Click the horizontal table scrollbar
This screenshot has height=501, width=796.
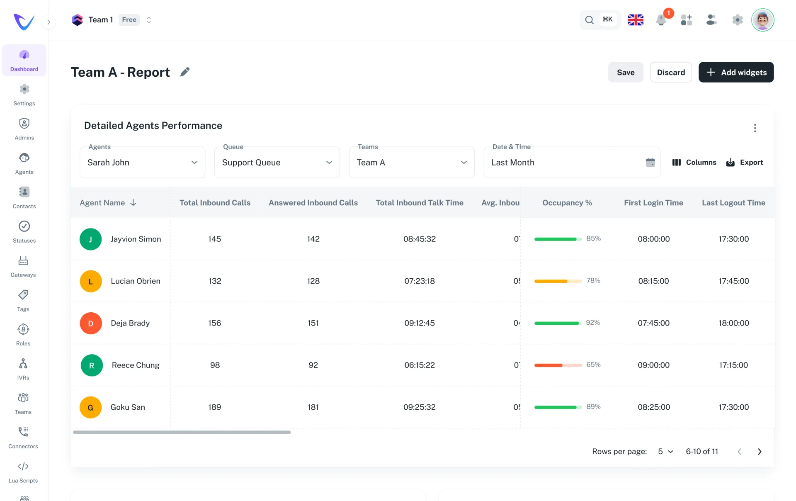(182, 432)
